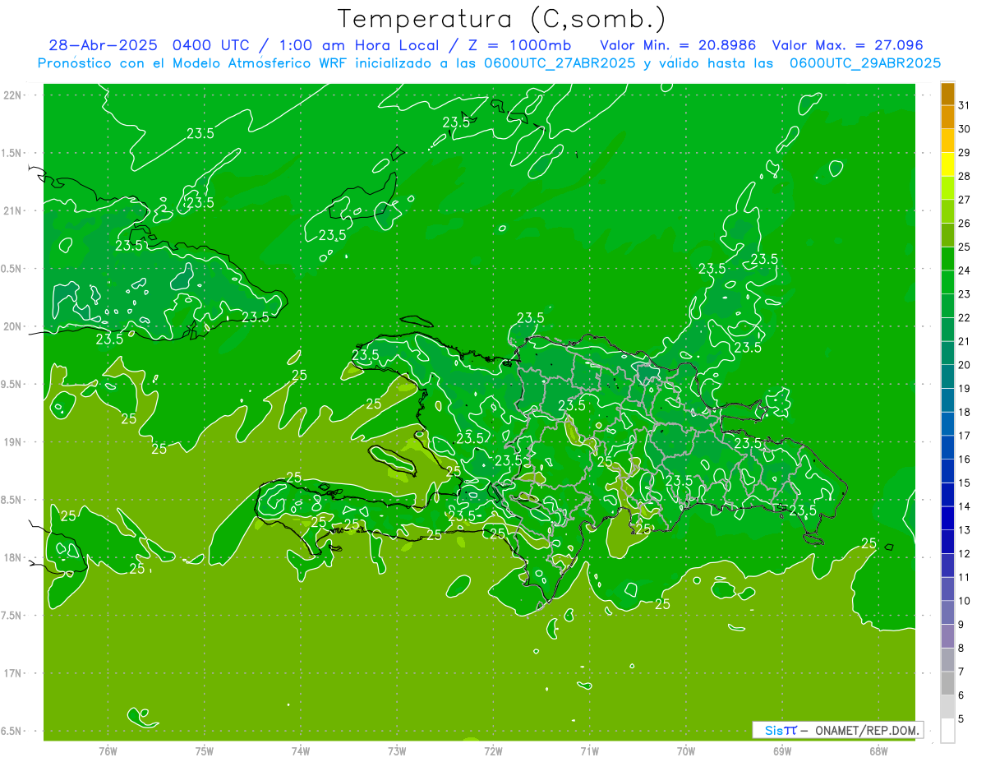Screen dimensions: 986x762
Task: Click the "6.5N" latitude label
Action: (x=12, y=731)
